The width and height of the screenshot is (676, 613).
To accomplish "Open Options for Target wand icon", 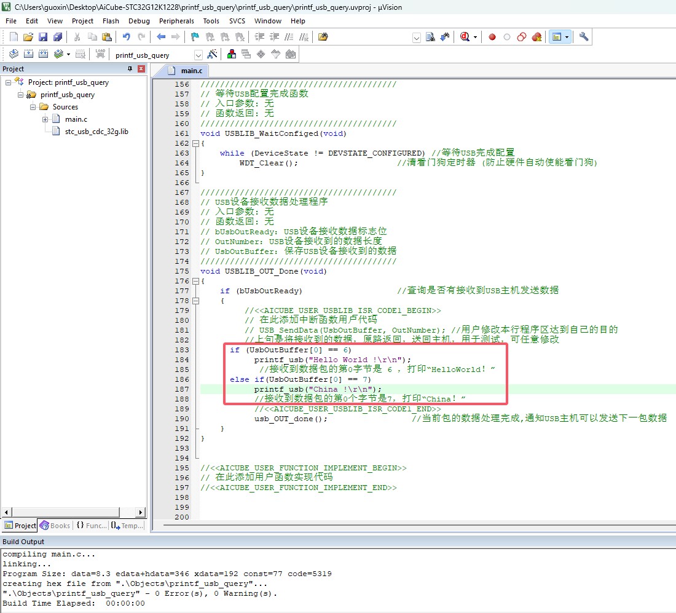I will point(212,54).
